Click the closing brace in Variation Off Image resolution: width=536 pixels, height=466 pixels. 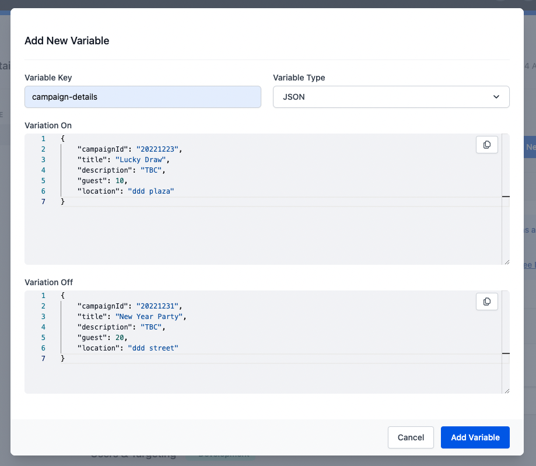(62, 359)
